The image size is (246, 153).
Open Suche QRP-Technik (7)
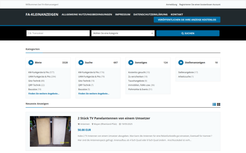tap(86, 85)
